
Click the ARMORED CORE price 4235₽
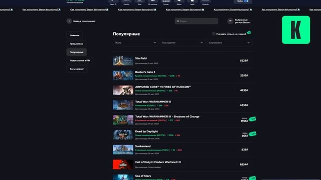tap(244, 90)
